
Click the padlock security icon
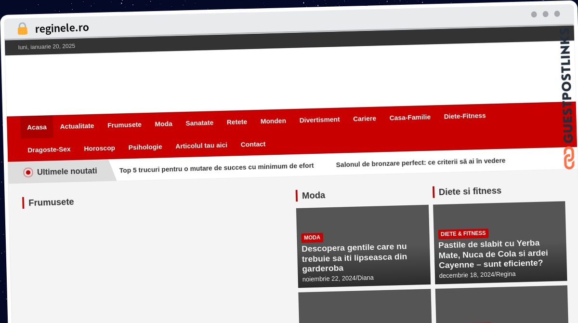coord(22,29)
